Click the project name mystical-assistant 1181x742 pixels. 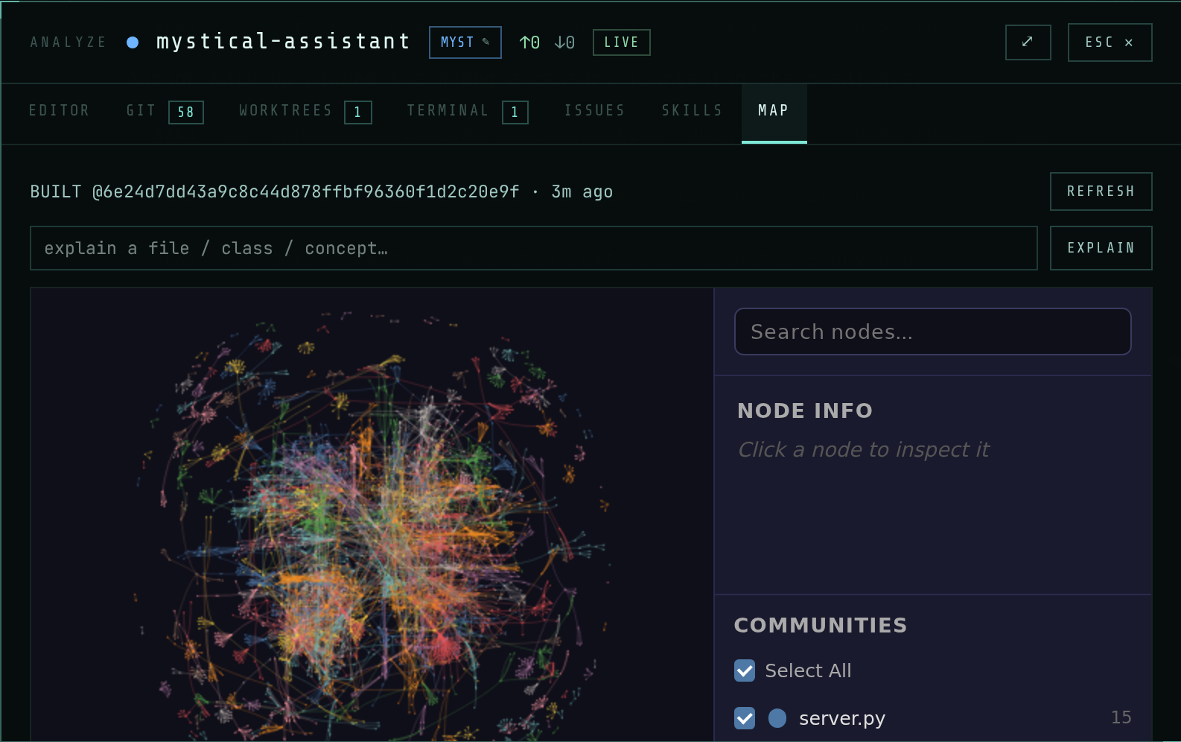tap(283, 42)
